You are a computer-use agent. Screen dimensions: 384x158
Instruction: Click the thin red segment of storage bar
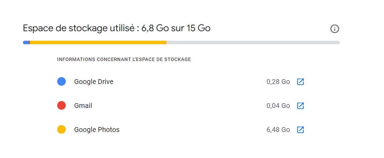pyautogui.click(x=29, y=42)
